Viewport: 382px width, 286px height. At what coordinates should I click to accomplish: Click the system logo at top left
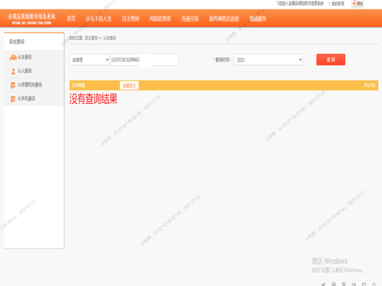pyautogui.click(x=31, y=17)
